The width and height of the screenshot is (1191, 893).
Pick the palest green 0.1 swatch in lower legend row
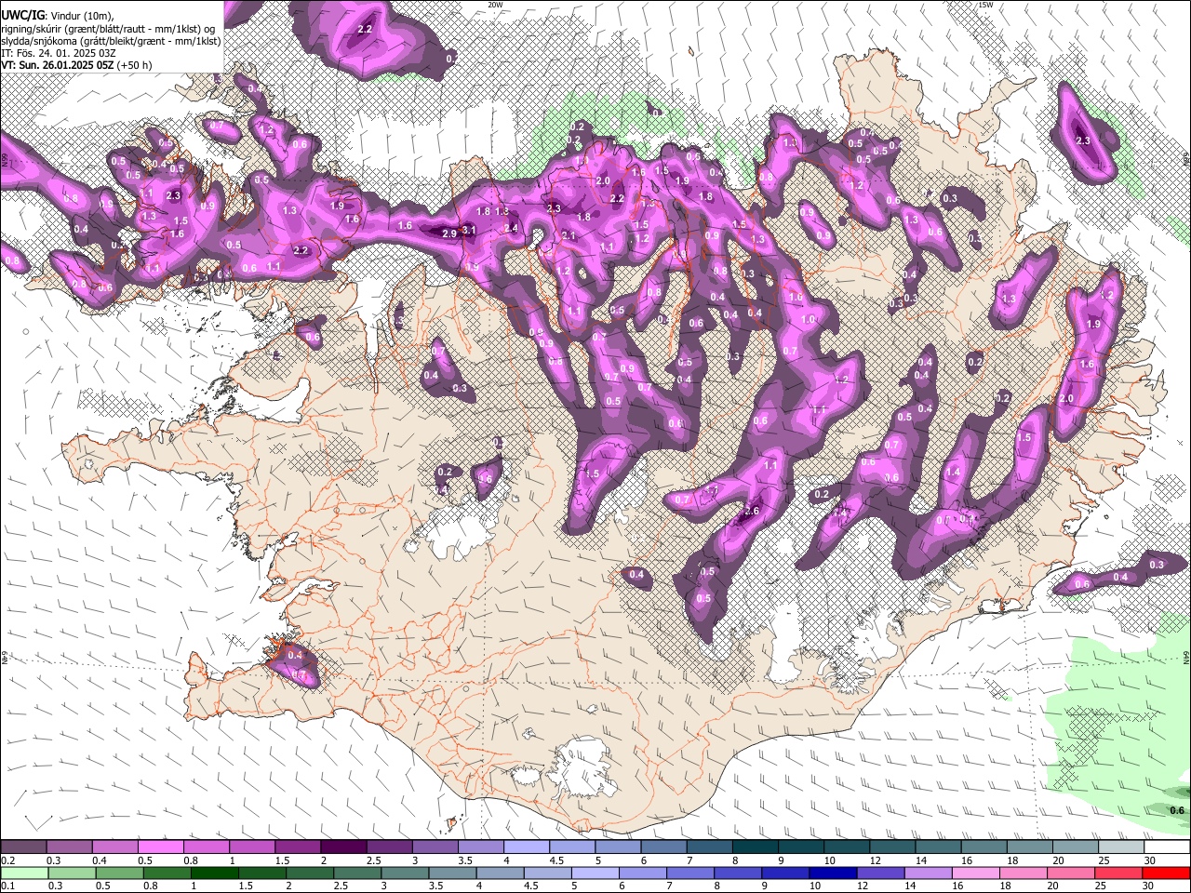click(25, 873)
